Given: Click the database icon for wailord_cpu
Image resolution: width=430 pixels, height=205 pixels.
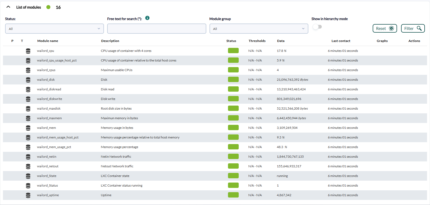Looking at the screenshot, I should [28, 51].
